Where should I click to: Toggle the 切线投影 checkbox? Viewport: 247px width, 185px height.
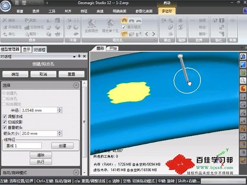(x=5, y=122)
